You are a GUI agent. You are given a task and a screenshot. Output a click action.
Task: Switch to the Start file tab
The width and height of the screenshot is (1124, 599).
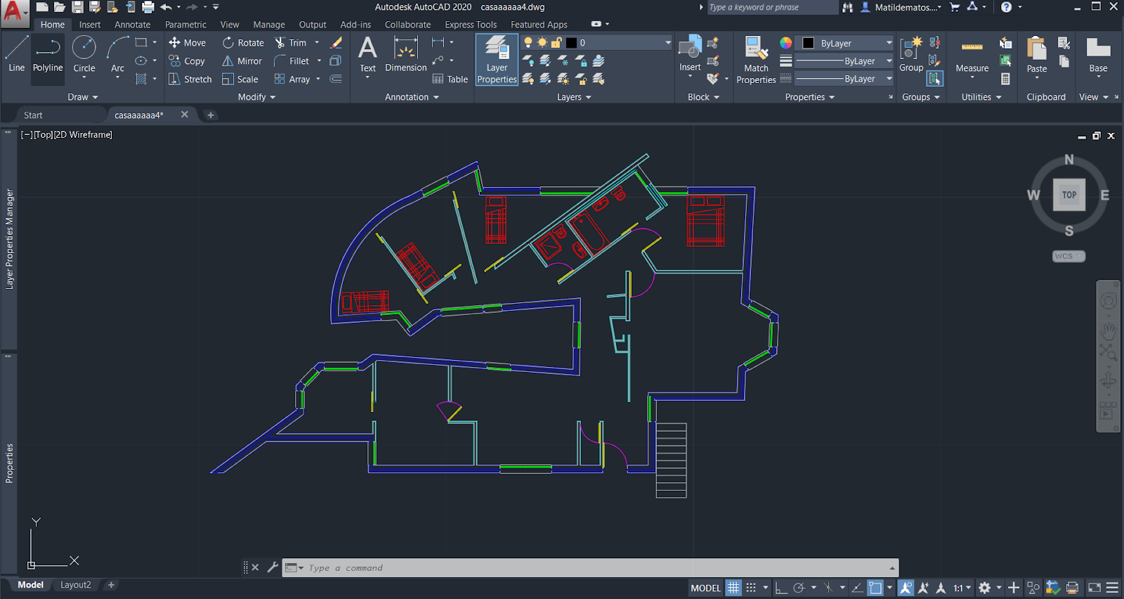[33, 115]
